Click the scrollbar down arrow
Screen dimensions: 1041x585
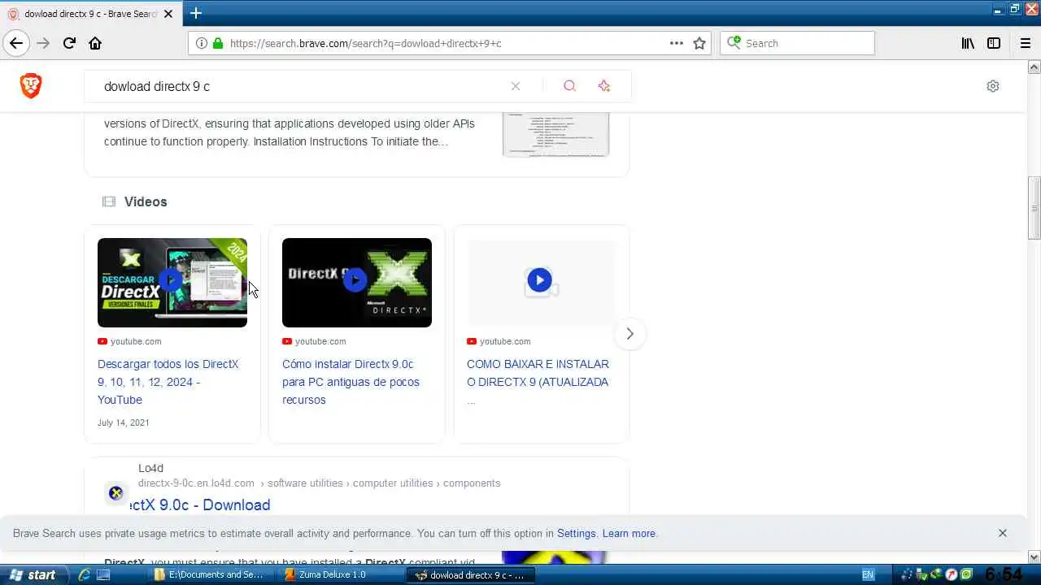(x=1034, y=557)
